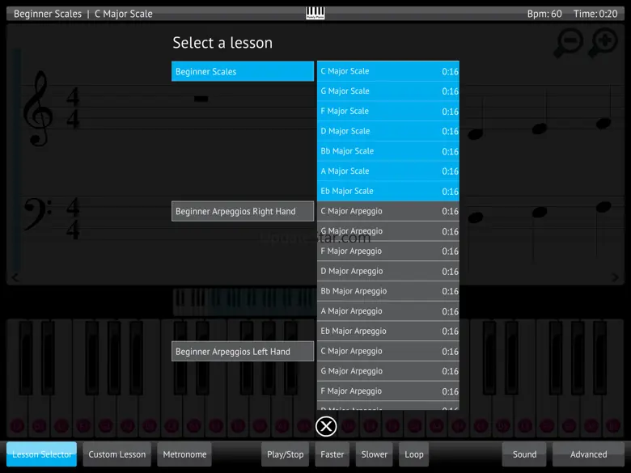Click the Play/Stop button
Image resolution: width=631 pixels, height=473 pixels.
point(286,454)
